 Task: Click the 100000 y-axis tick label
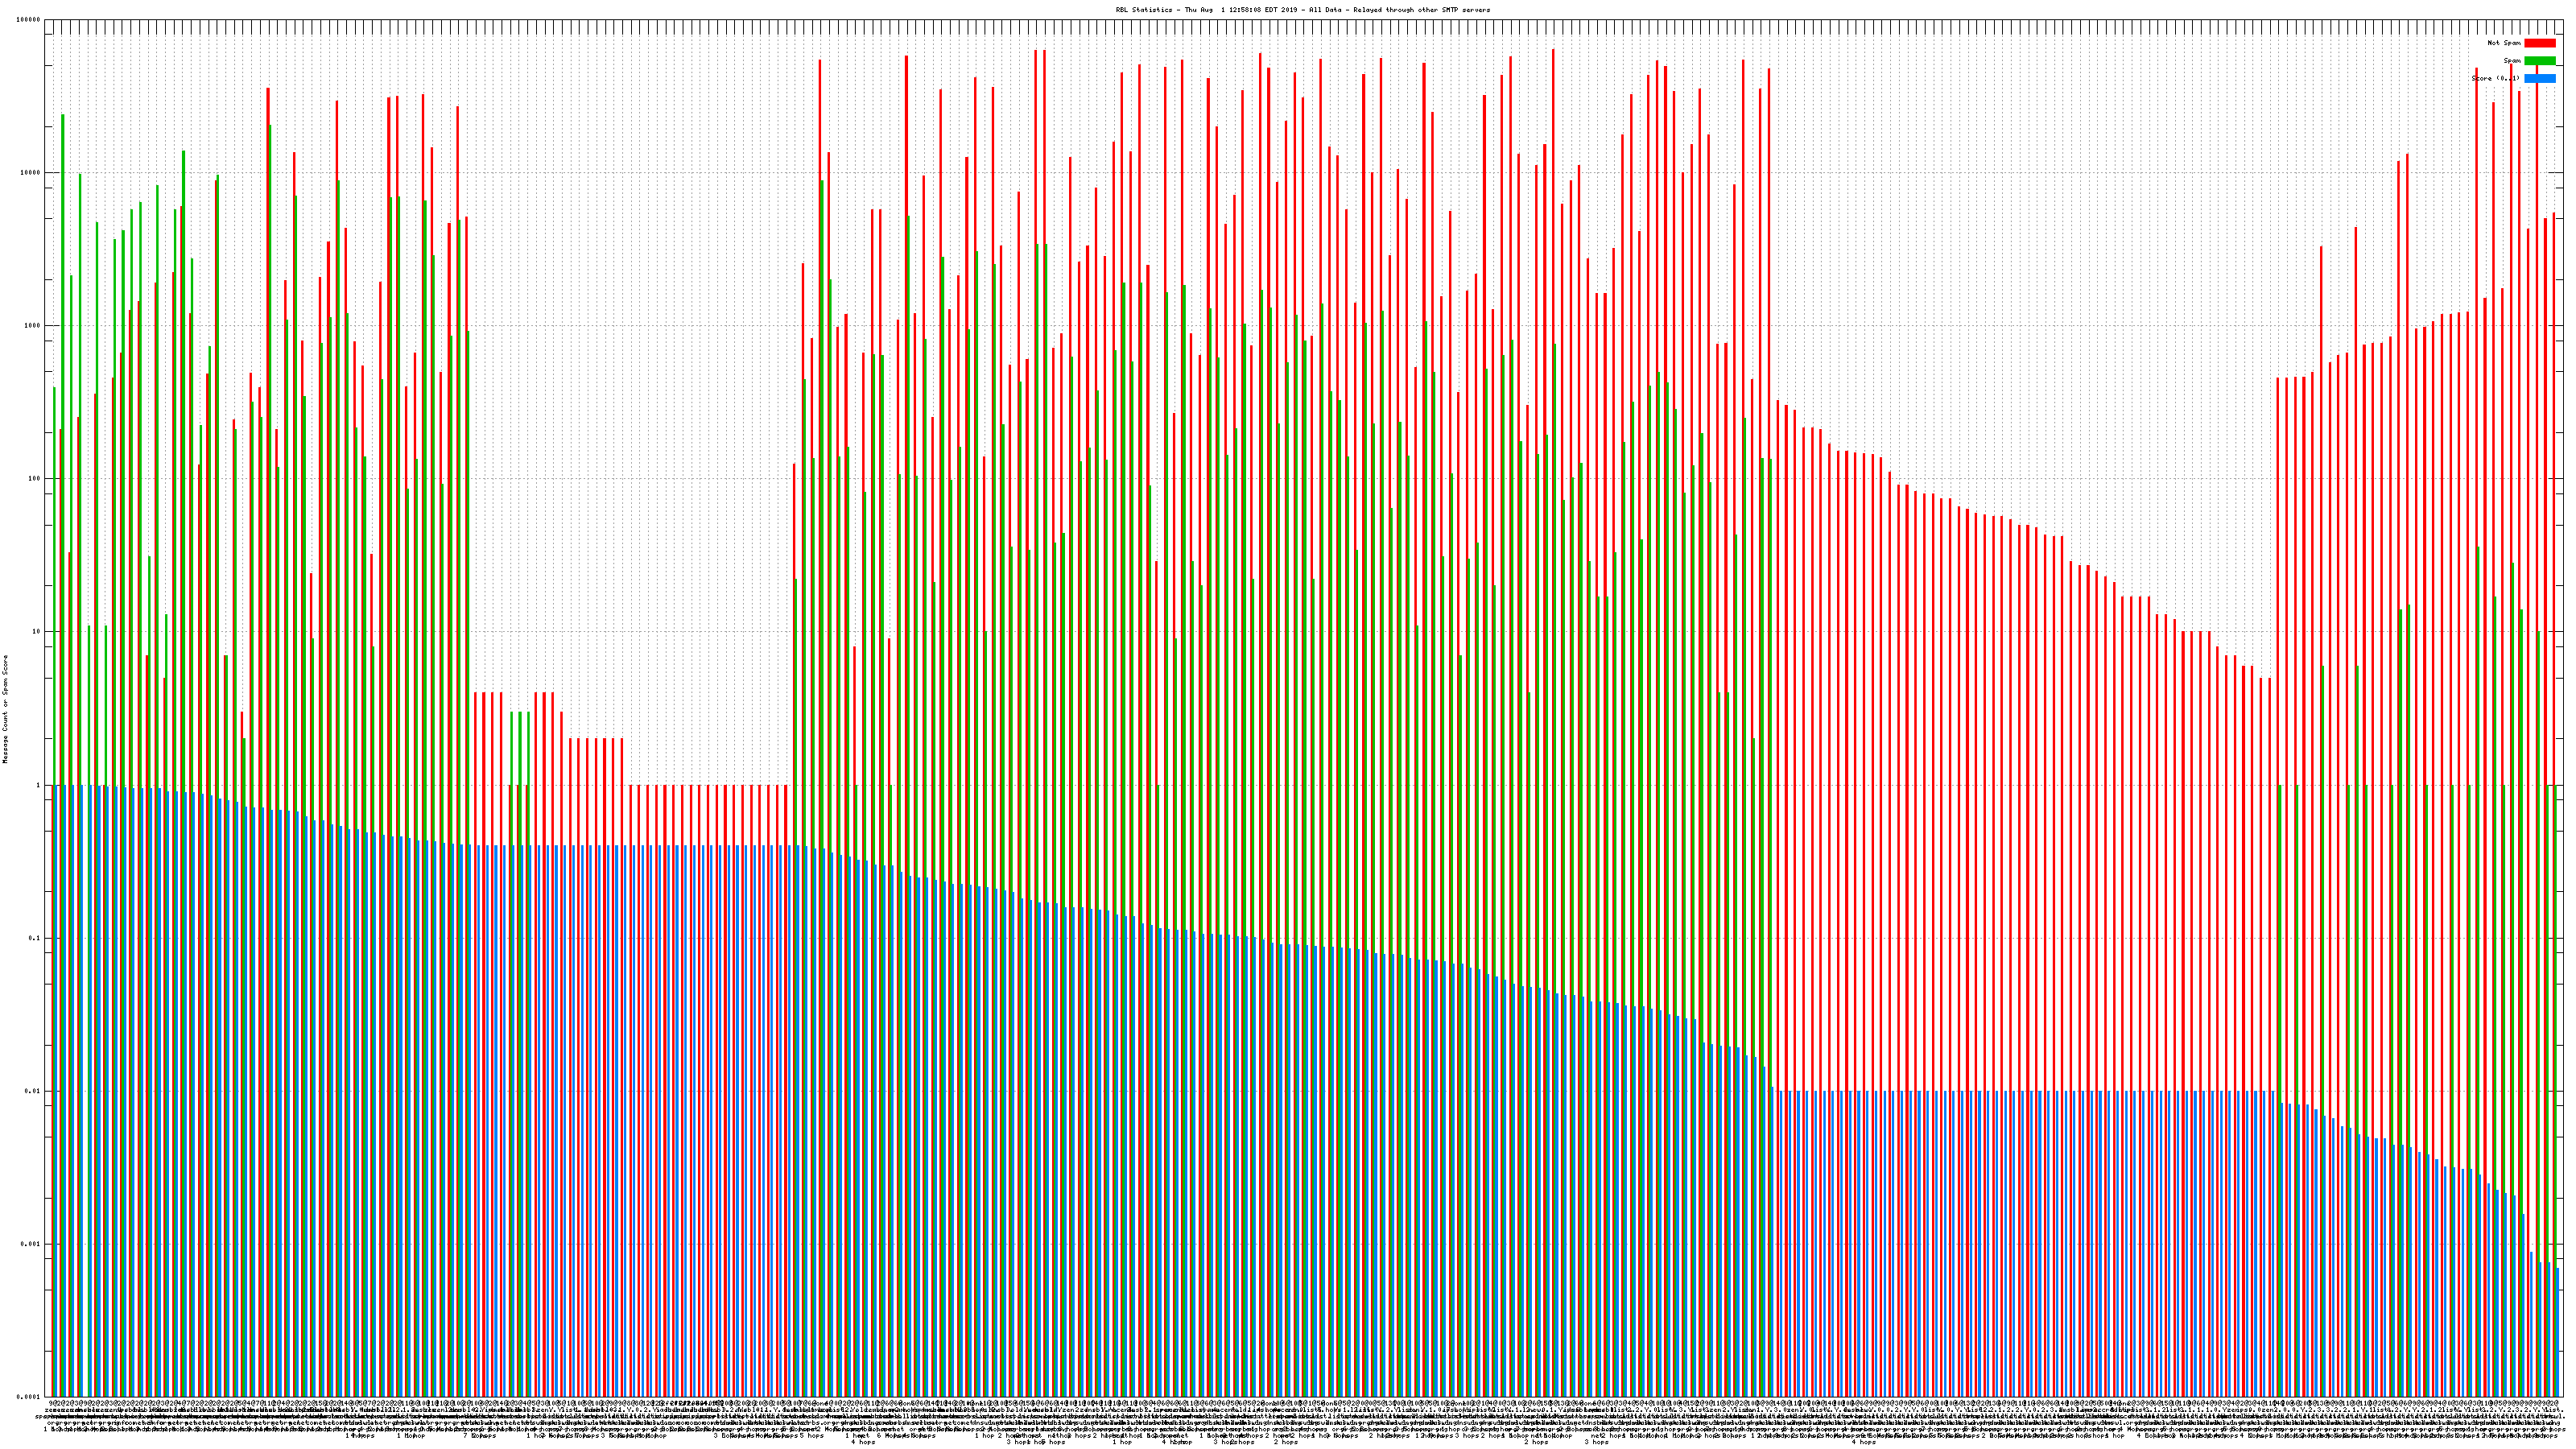coord(29,20)
